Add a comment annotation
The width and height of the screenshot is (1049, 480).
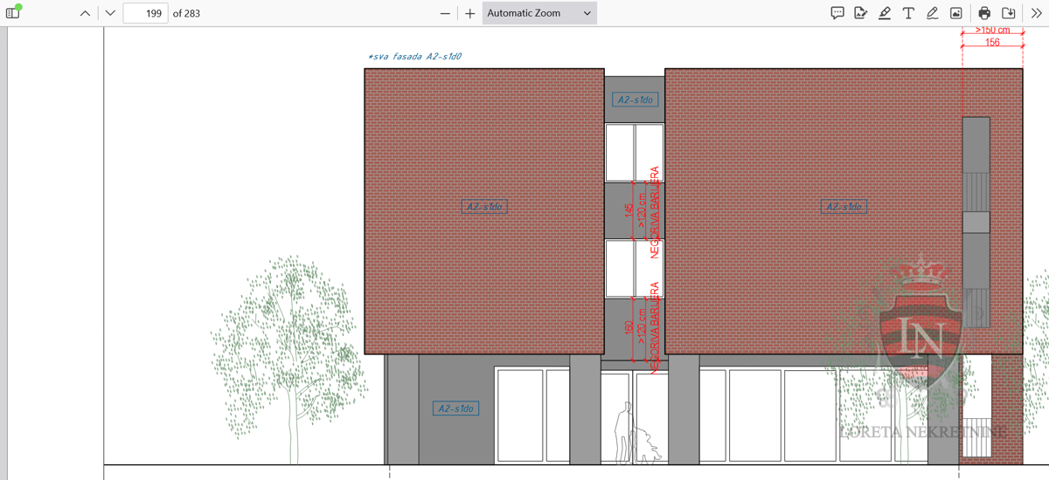coord(837,13)
